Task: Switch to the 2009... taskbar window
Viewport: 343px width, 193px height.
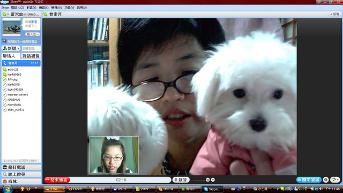Action: point(145,189)
